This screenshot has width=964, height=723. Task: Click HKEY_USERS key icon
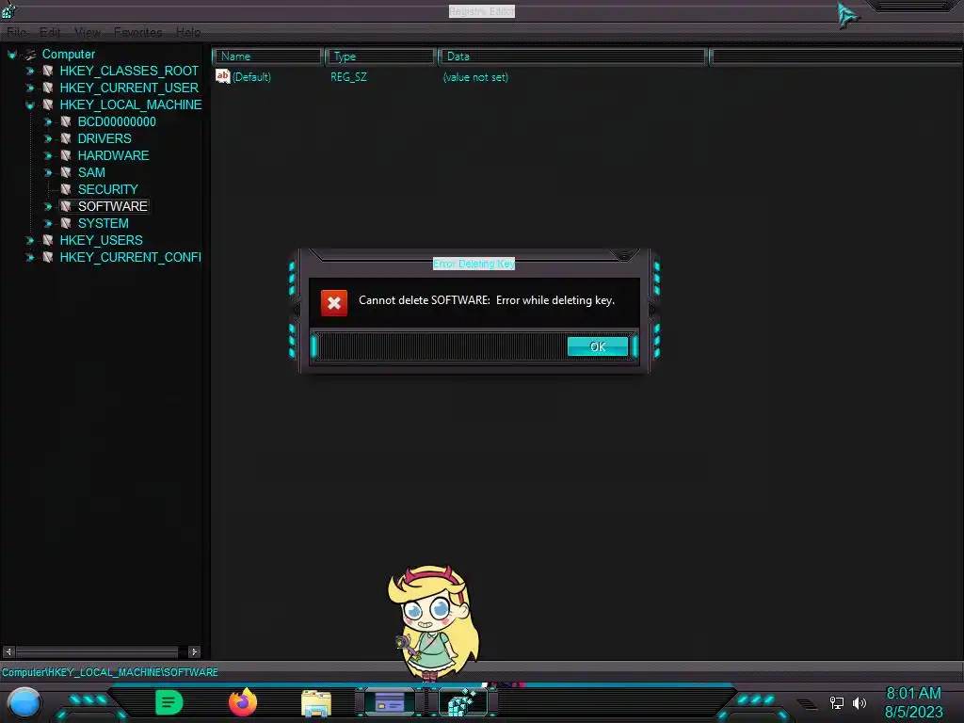click(x=48, y=240)
